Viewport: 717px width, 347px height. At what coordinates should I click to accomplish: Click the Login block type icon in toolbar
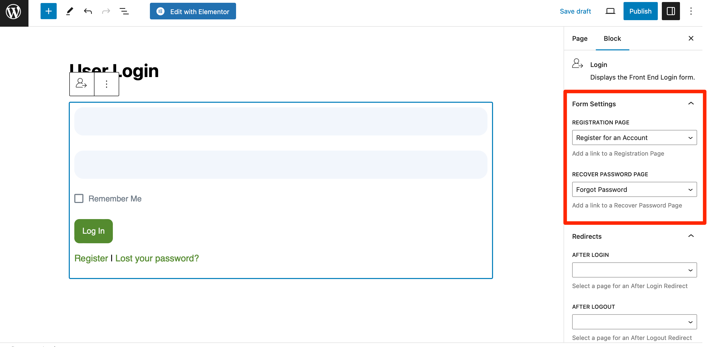82,84
